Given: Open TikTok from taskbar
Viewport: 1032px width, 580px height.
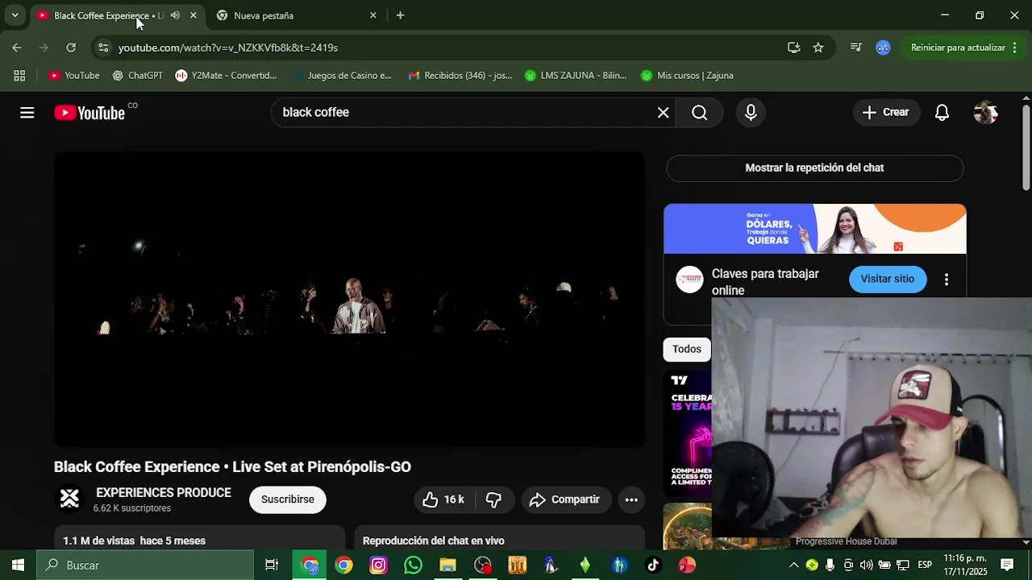Looking at the screenshot, I should [653, 565].
